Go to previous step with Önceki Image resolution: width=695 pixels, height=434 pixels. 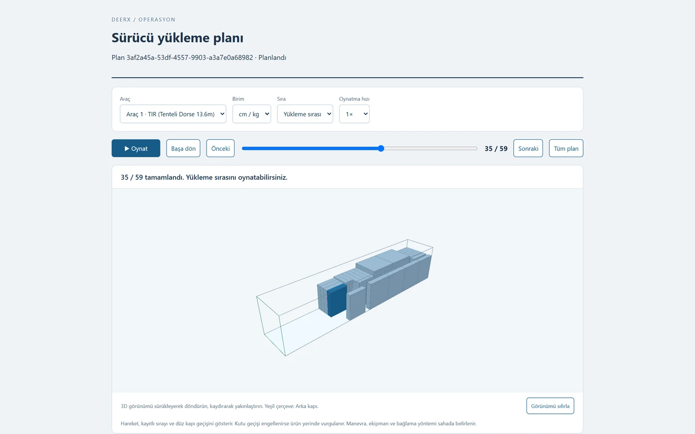221,149
